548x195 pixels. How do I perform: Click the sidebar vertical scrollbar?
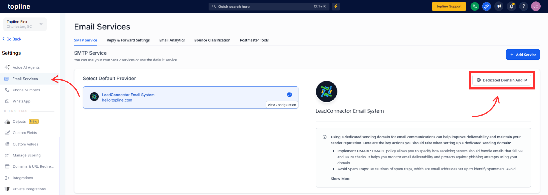[x=59, y=166]
